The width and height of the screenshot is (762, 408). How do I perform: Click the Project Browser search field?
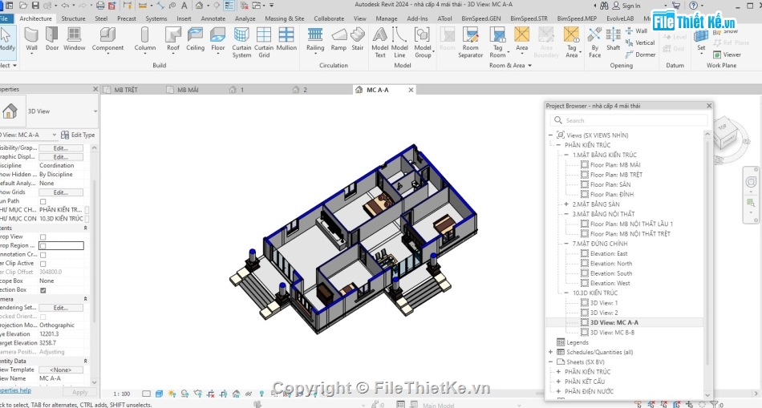pos(630,120)
